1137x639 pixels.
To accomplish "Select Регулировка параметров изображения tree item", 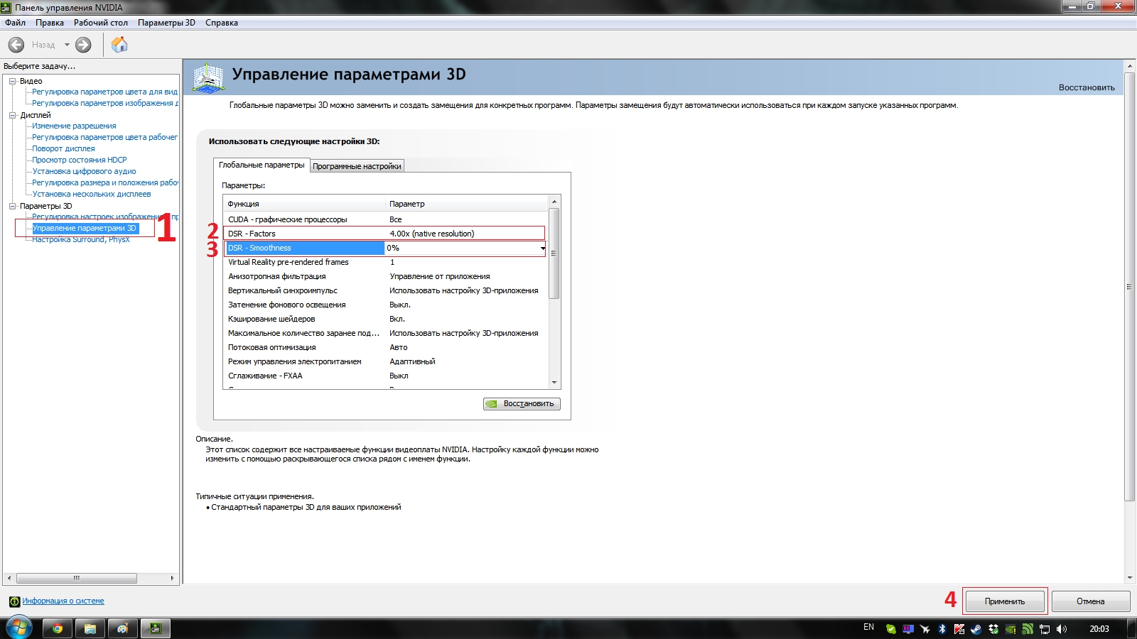I will 105,103.
